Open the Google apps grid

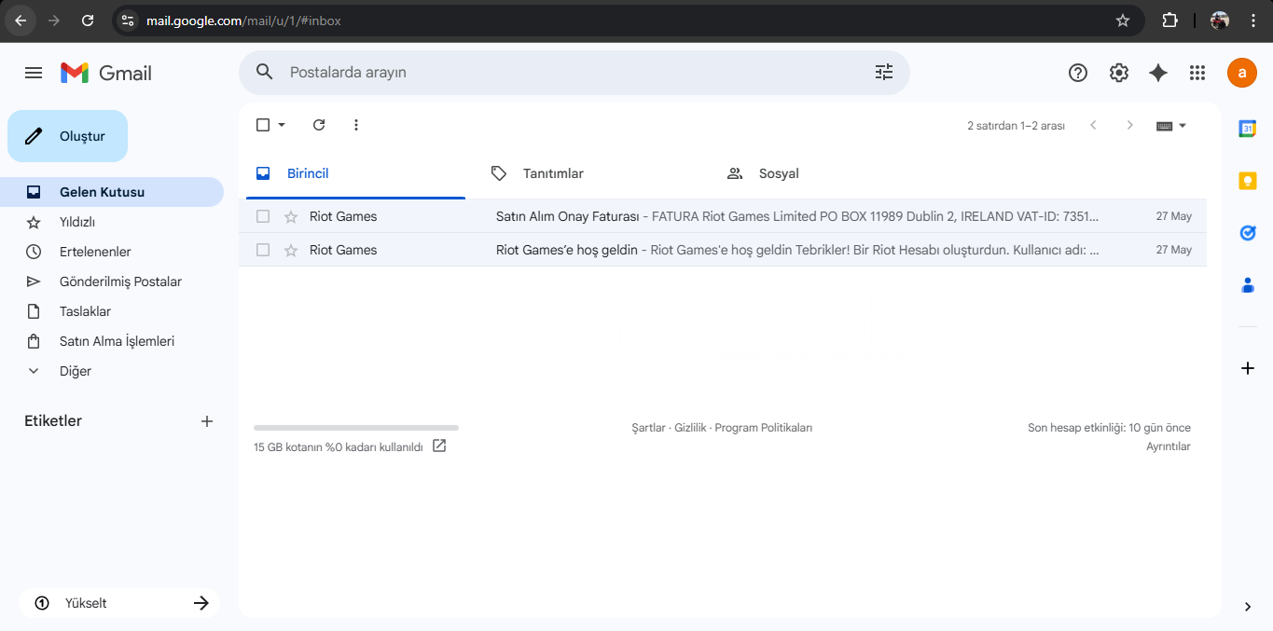(1197, 73)
